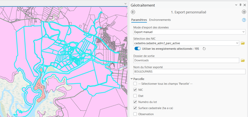Screen dimensions: 248x117
Task: Open the blue help question mark icon
Action: [x=244, y=20]
